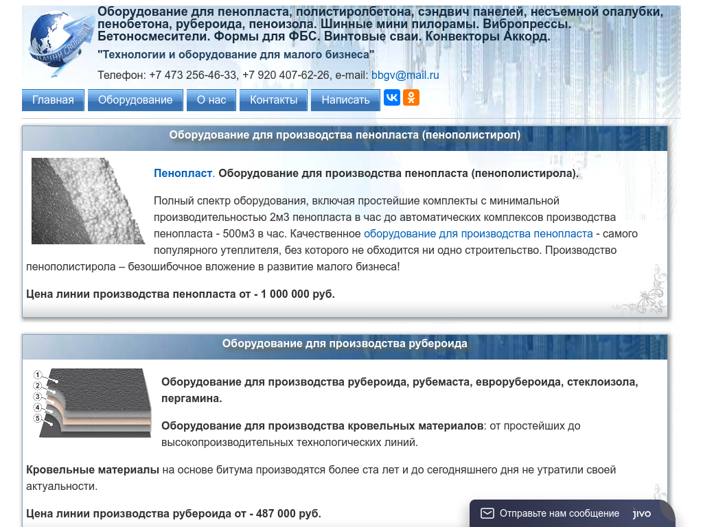This screenshot has height=527, width=703.
Task: Click the VK social network icon
Action: tap(392, 97)
